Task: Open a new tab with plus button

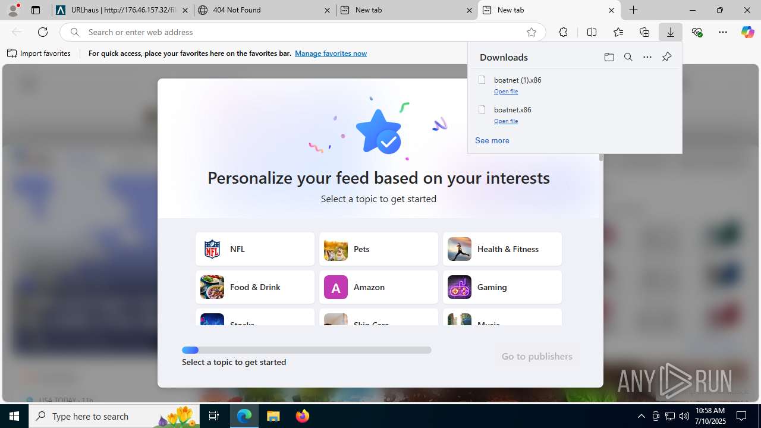Action: tap(634, 10)
